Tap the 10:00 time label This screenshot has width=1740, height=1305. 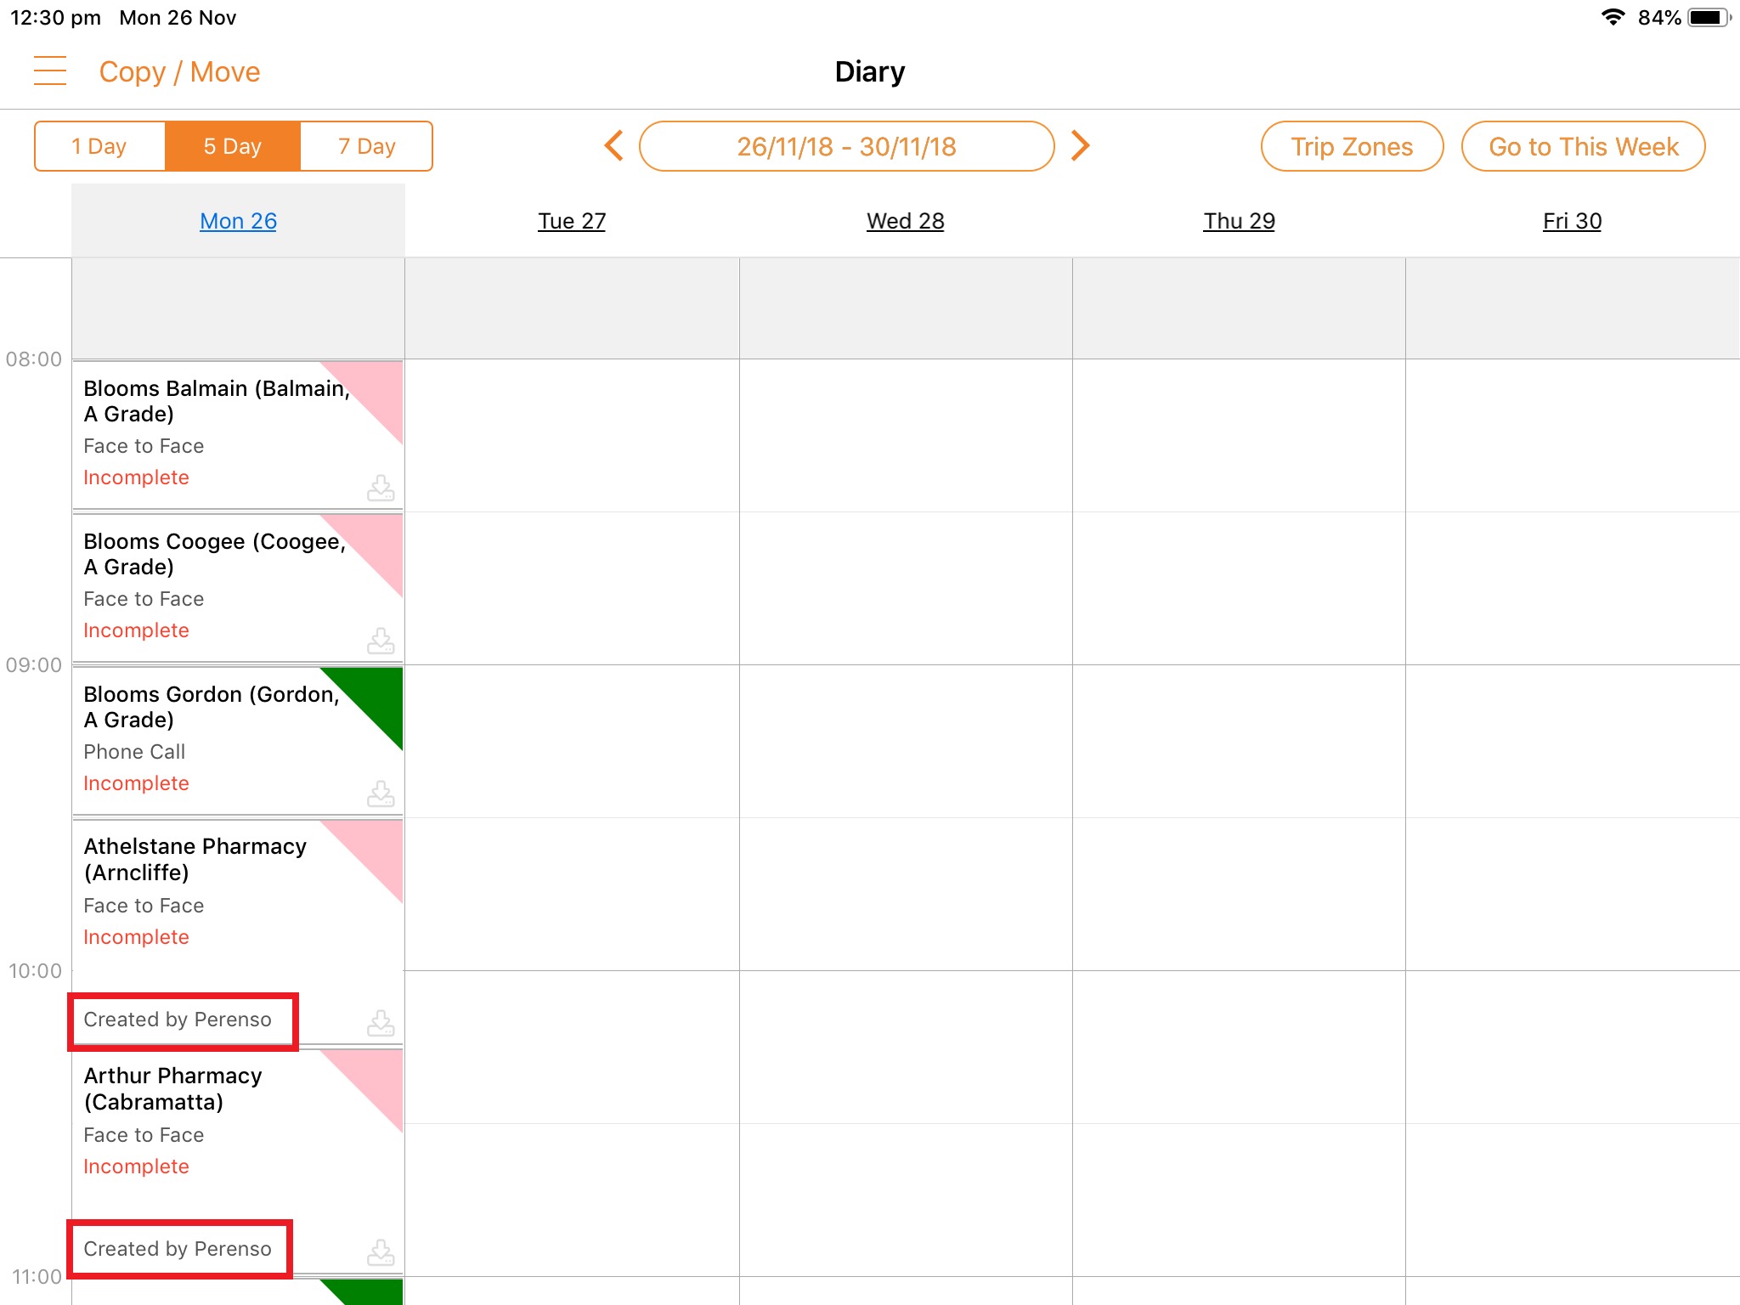tap(35, 971)
